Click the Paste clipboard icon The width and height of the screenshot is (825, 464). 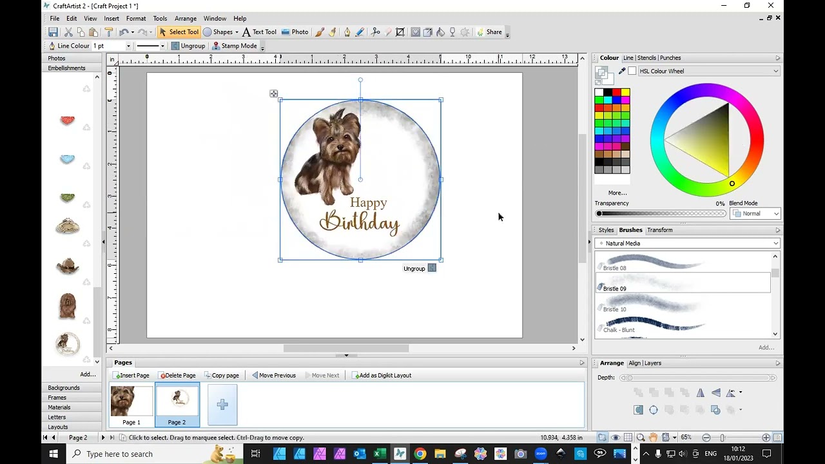(93, 32)
